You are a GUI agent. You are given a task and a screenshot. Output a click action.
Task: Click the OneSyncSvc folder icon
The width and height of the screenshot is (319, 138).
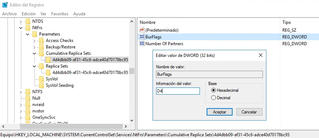28,117
